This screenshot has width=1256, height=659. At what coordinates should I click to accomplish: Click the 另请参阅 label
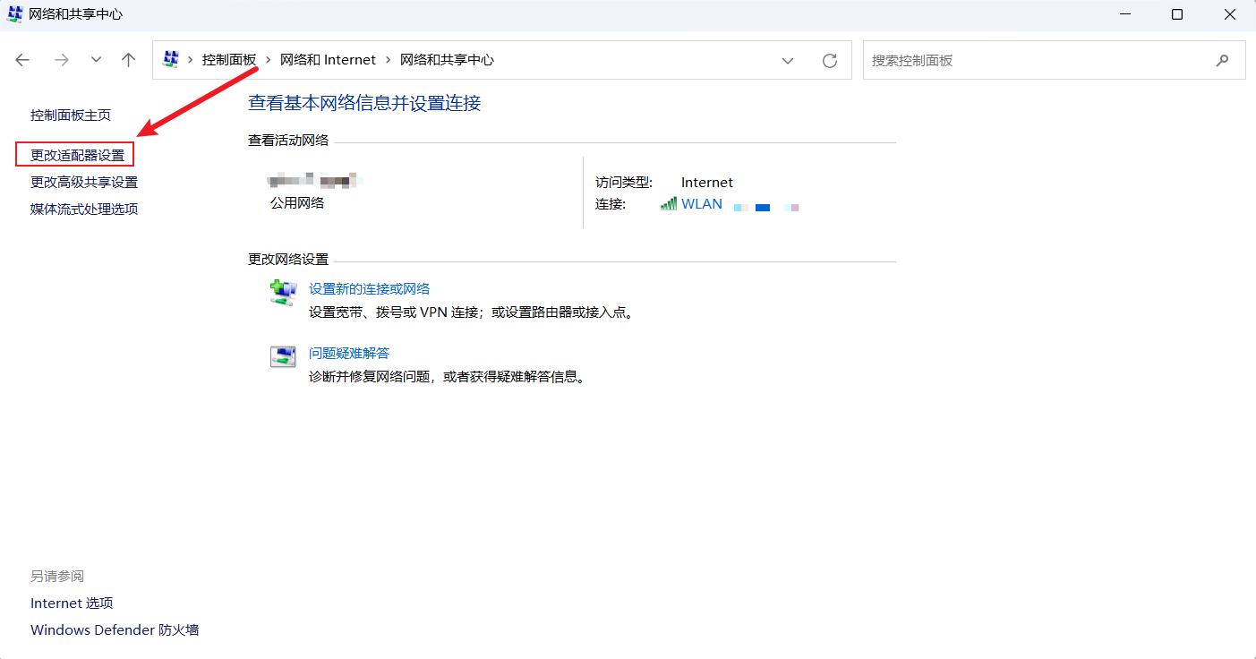tap(56, 576)
